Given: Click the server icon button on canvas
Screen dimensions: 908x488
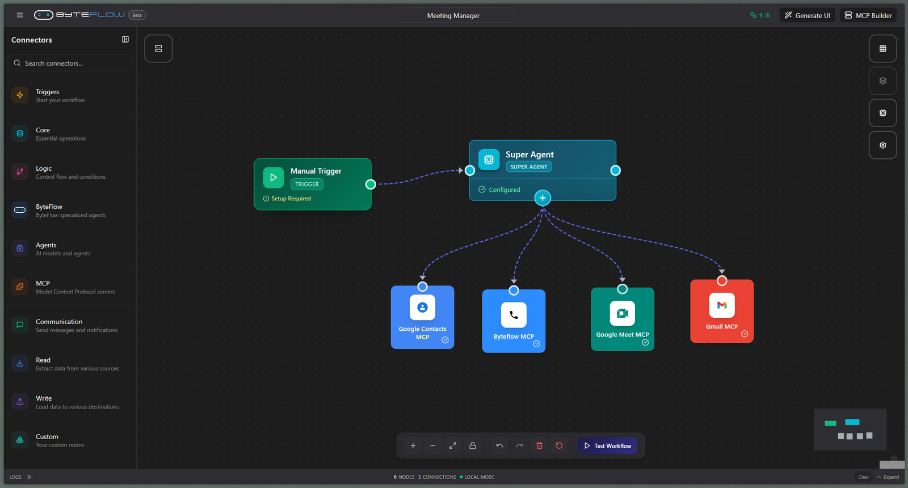Looking at the screenshot, I should coord(158,49).
